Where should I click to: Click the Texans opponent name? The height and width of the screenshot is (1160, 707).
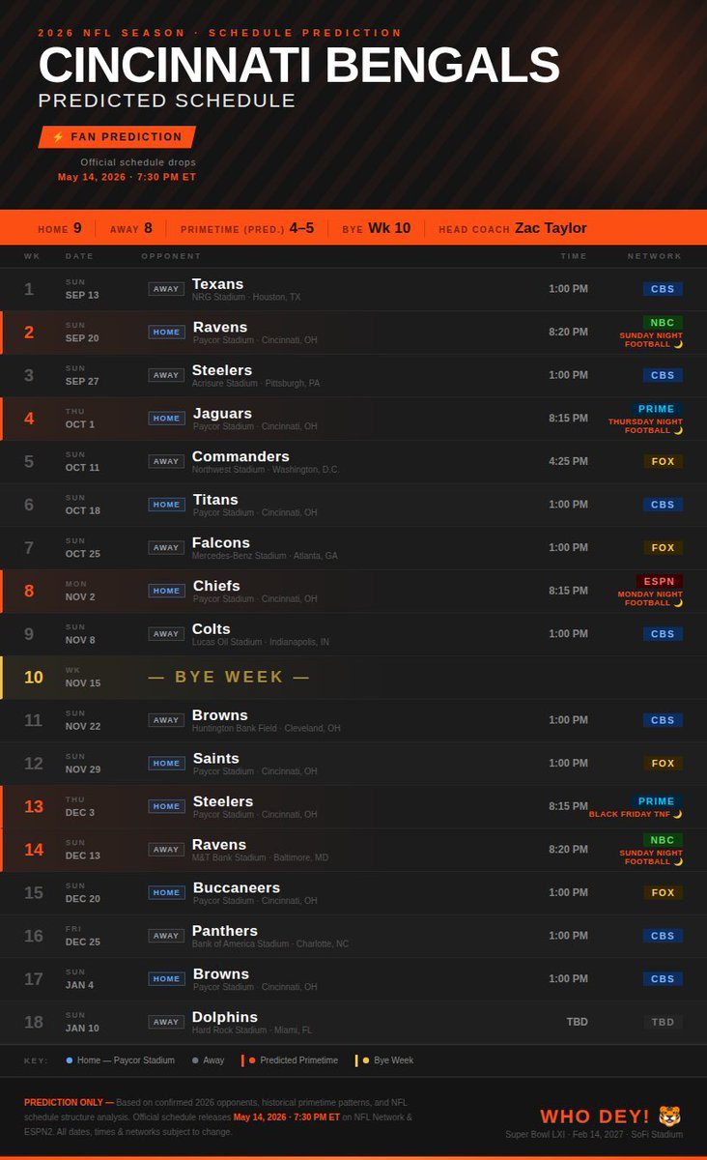pos(218,283)
